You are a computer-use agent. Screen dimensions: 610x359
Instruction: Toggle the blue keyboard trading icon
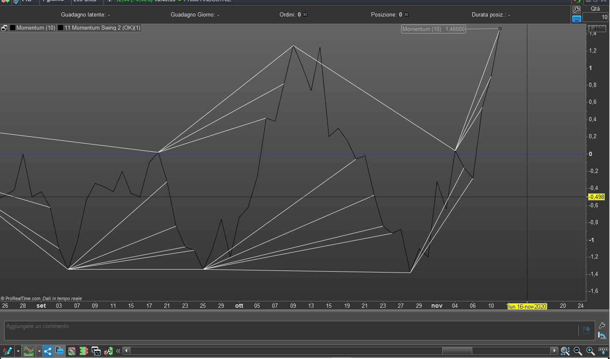tap(577, 18)
